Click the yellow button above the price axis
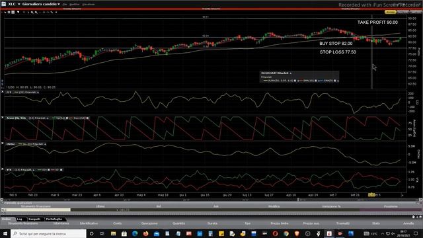This screenshot has height=238, width=423. tap(390, 12)
